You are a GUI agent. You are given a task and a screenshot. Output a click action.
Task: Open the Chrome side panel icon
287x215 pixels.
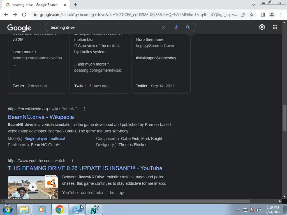[x=263, y=15]
